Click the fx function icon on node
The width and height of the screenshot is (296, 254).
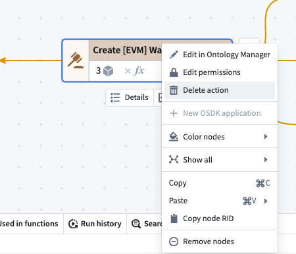(x=139, y=71)
